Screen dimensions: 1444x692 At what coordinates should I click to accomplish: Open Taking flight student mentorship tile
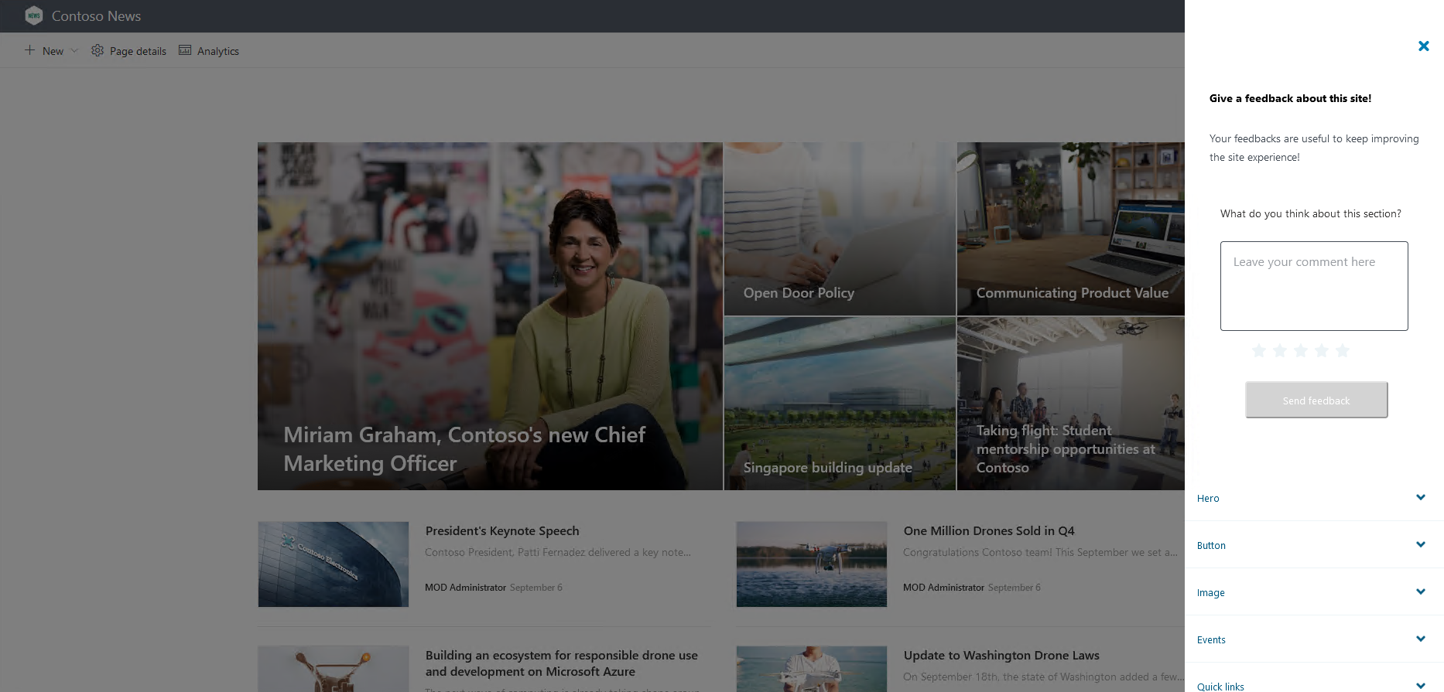coord(1071,404)
